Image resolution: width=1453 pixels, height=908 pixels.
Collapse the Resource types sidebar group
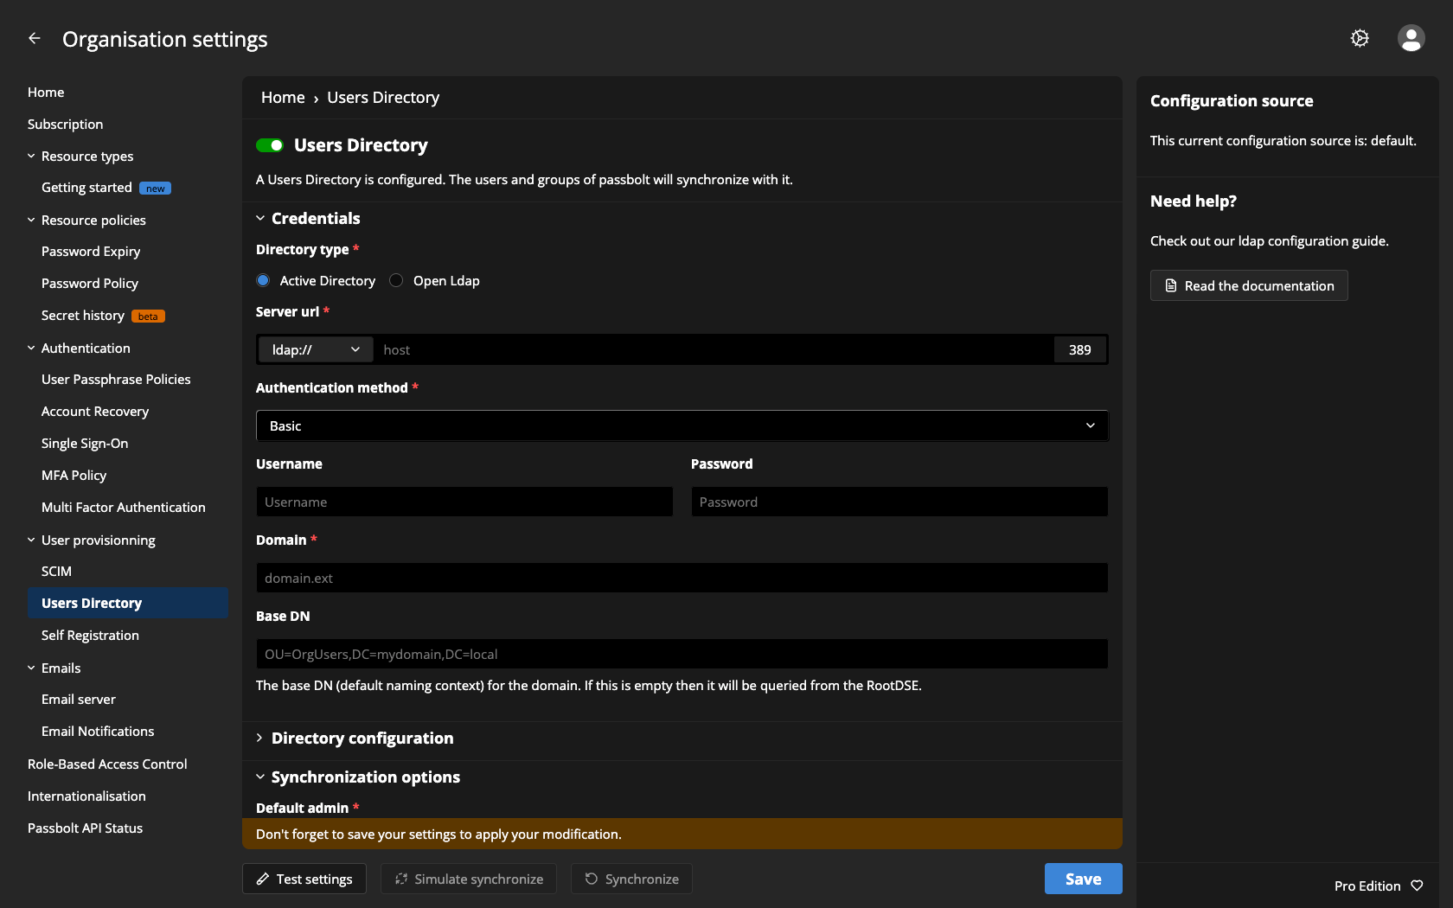(31, 157)
